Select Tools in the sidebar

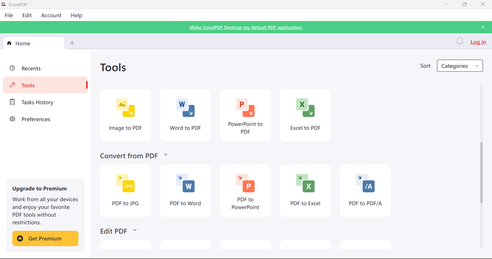[45, 85]
